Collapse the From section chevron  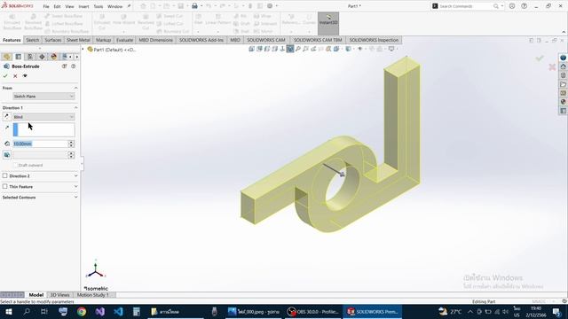75,88
